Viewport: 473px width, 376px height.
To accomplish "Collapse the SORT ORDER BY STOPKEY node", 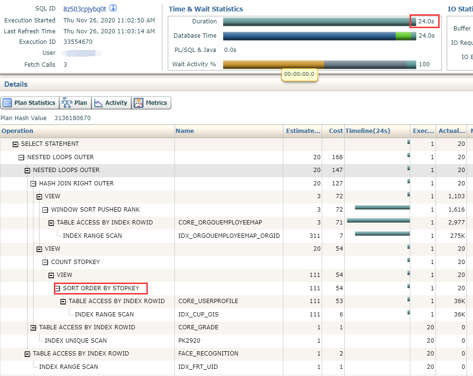I will click(x=57, y=288).
